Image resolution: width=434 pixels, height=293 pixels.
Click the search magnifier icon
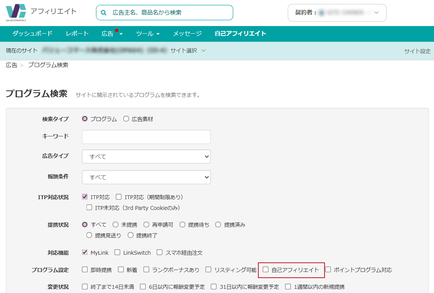pos(103,13)
